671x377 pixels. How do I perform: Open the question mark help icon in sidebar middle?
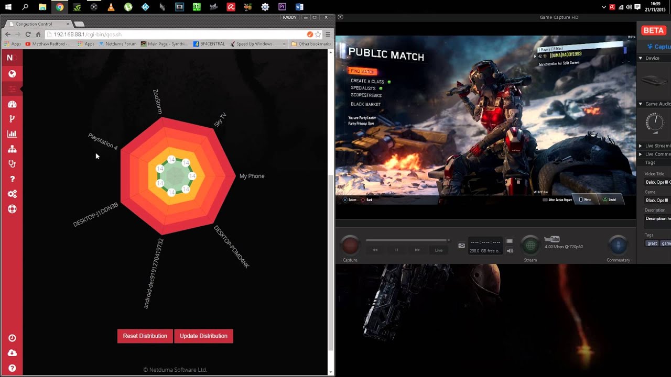click(12, 179)
